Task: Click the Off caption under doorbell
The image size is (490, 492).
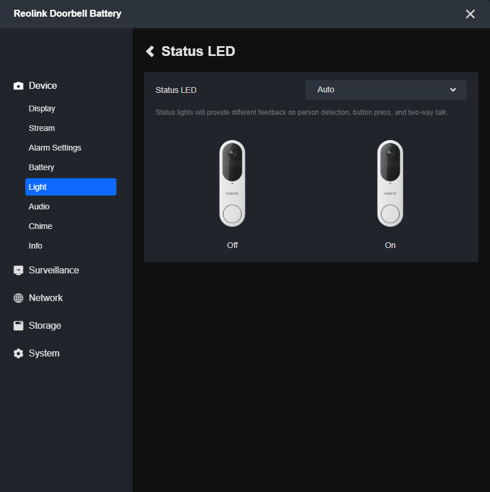Action: click(232, 245)
